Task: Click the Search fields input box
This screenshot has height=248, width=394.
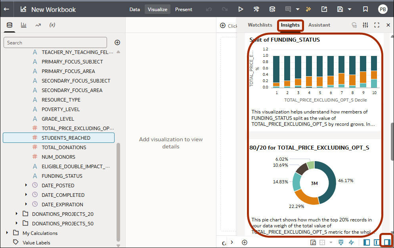Action: point(55,42)
